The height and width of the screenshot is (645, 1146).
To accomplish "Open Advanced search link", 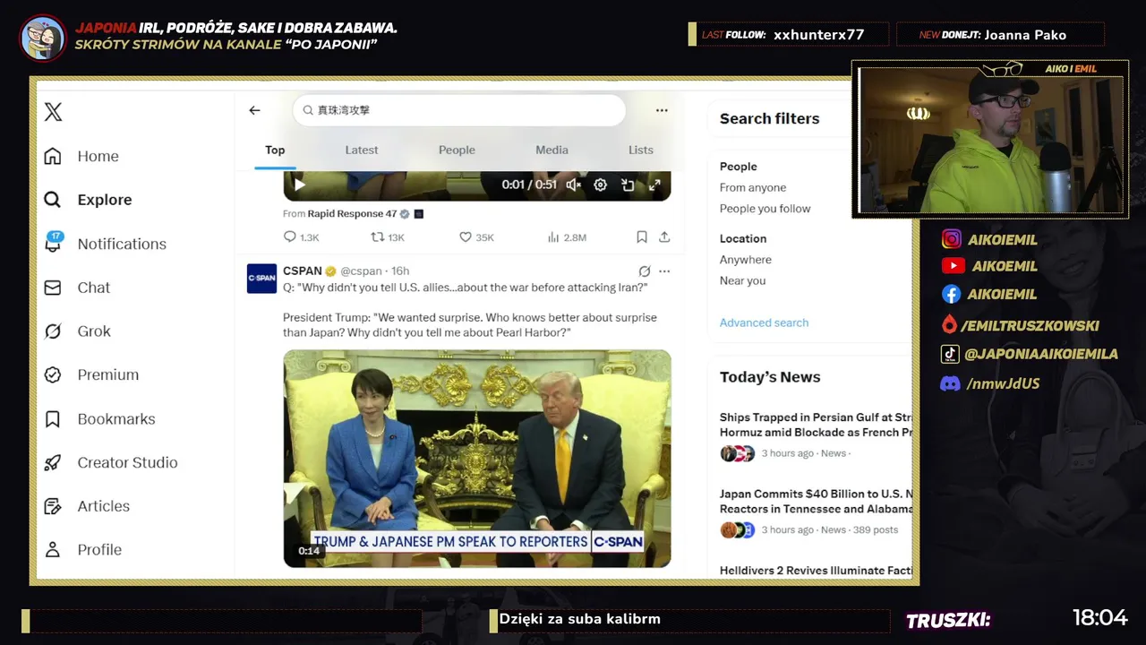I will click(764, 322).
